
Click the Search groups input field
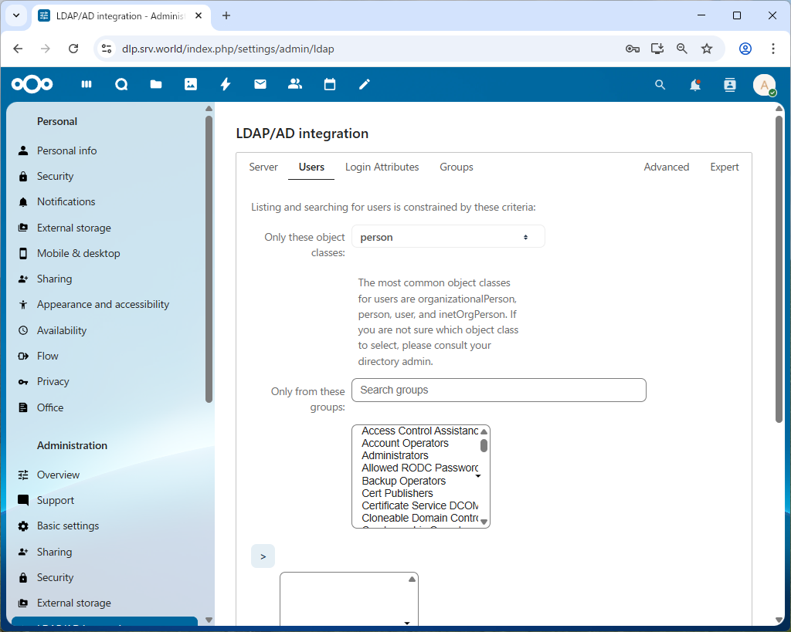(x=498, y=390)
